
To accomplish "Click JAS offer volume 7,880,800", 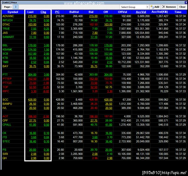I will coord(125,33).
